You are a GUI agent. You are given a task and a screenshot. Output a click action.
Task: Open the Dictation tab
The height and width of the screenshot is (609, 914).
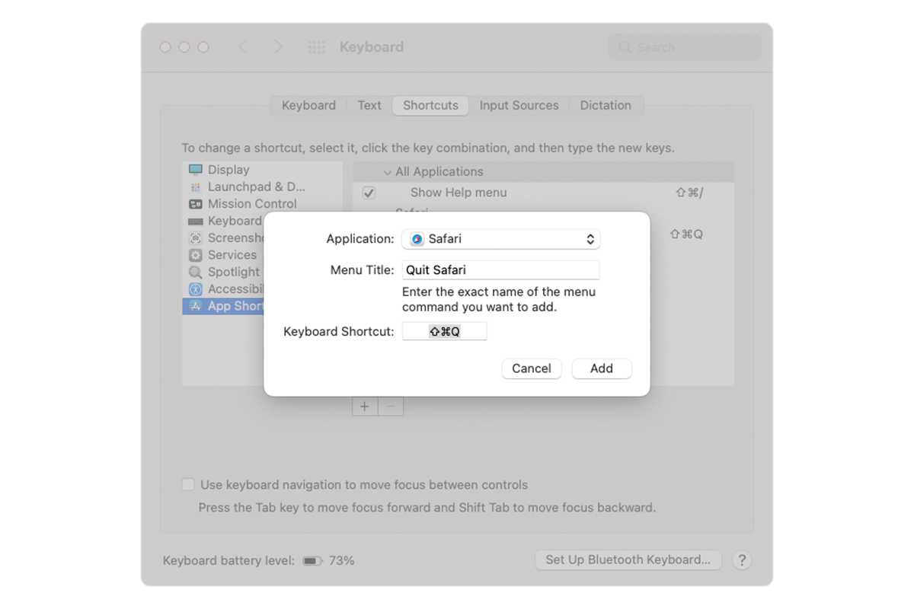pyautogui.click(x=606, y=105)
